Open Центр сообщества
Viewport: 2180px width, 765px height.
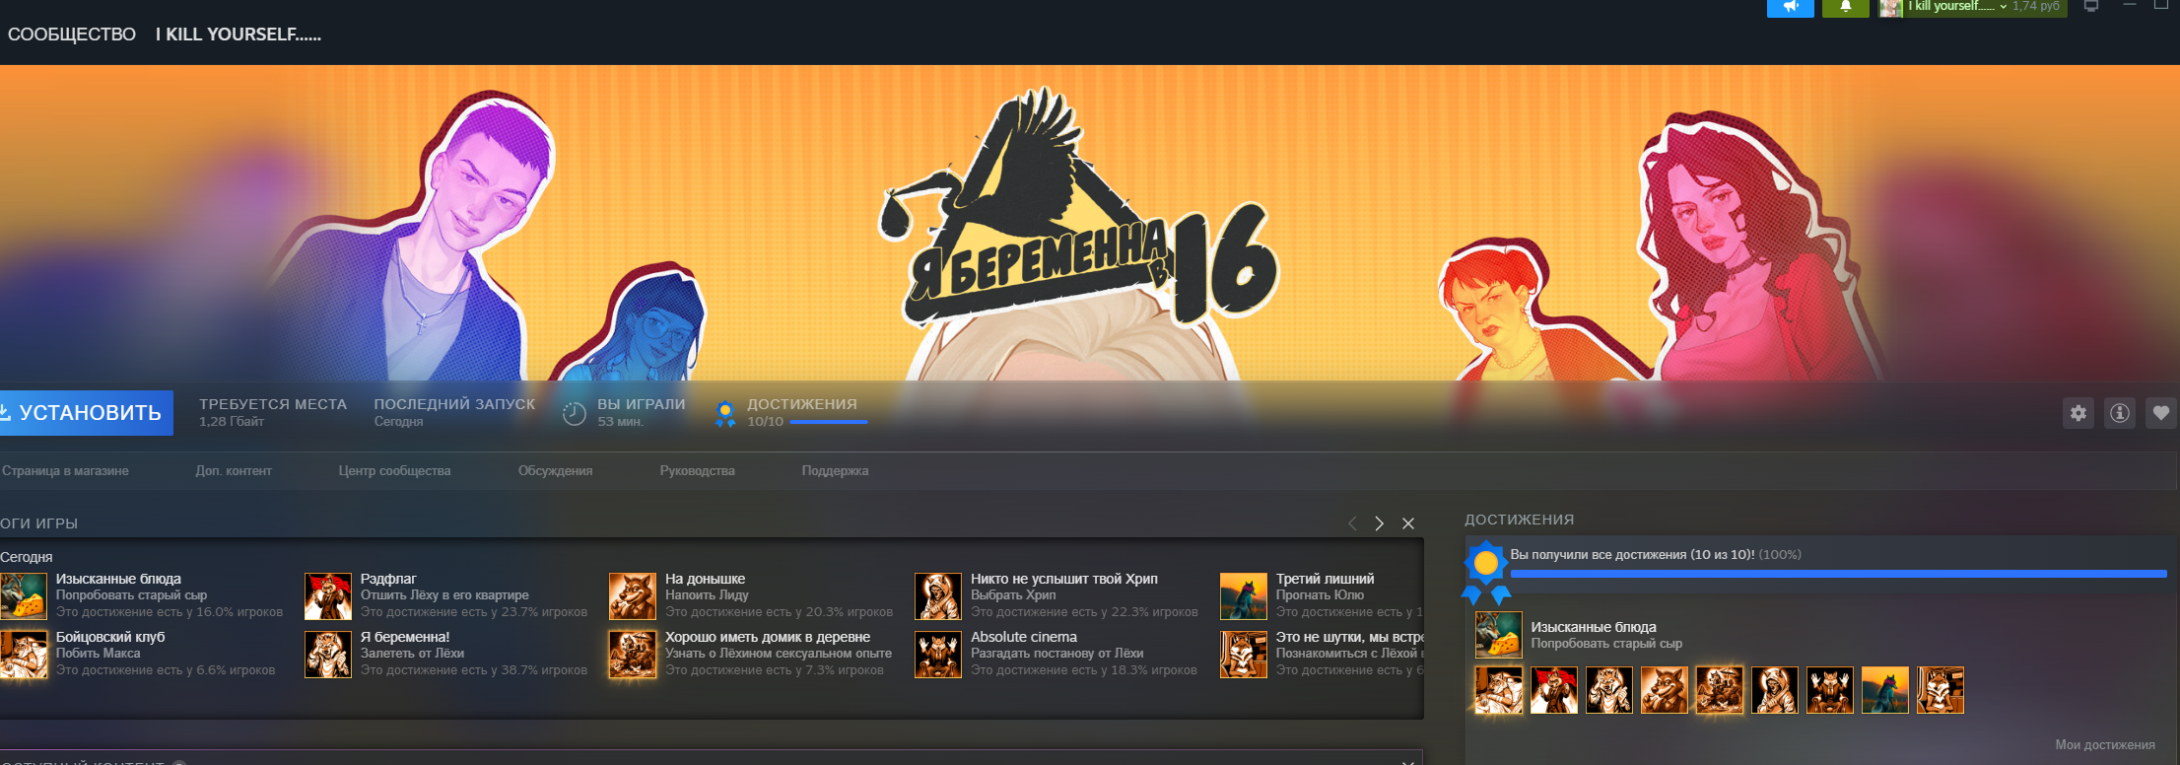click(394, 471)
